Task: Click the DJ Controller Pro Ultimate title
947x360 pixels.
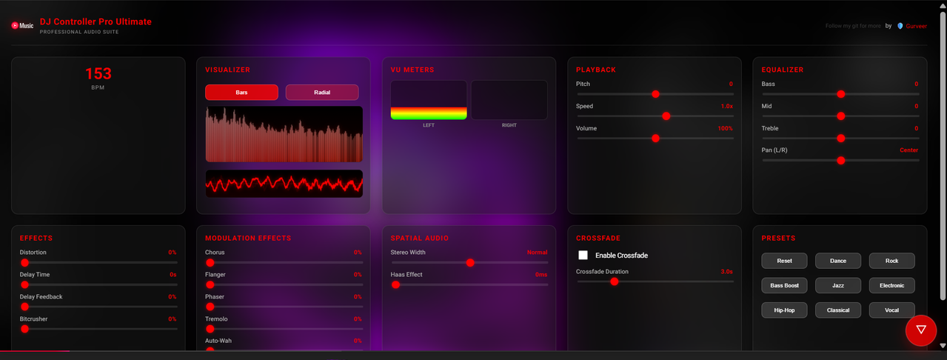Action: pos(96,22)
